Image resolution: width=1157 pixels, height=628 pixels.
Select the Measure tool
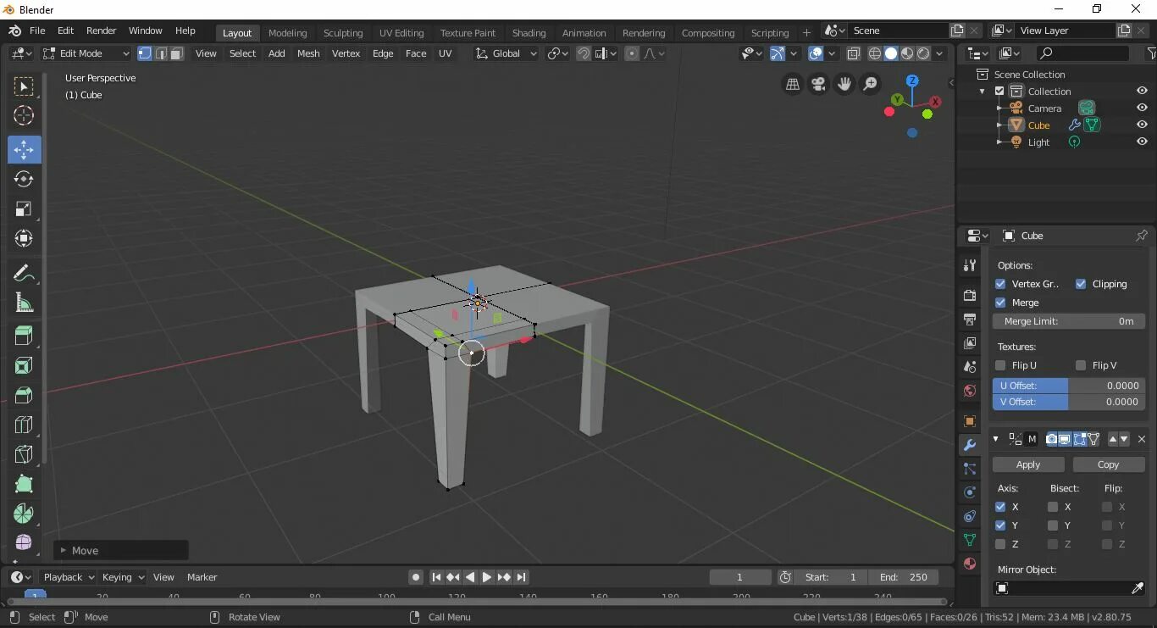pyautogui.click(x=24, y=303)
